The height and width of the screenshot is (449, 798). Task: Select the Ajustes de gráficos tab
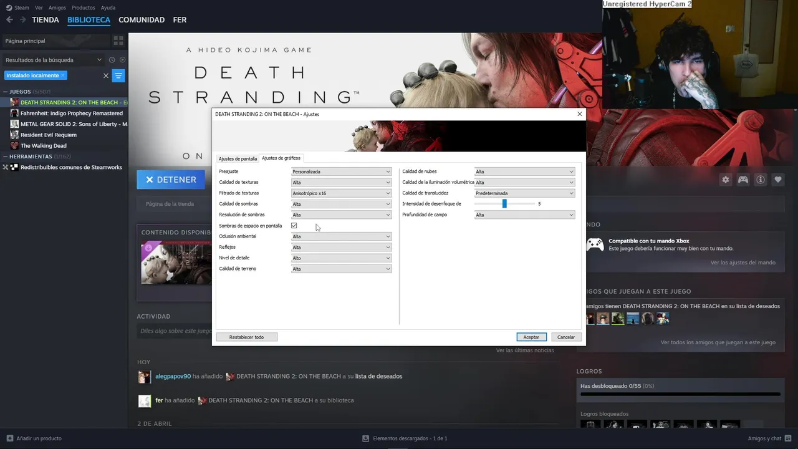pos(281,158)
